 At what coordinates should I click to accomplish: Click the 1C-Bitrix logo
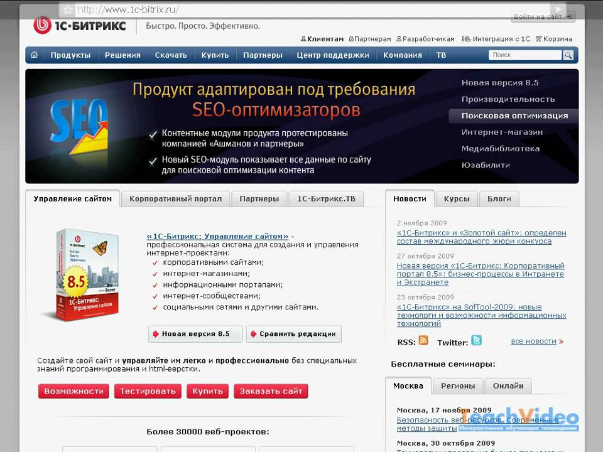click(x=80, y=26)
